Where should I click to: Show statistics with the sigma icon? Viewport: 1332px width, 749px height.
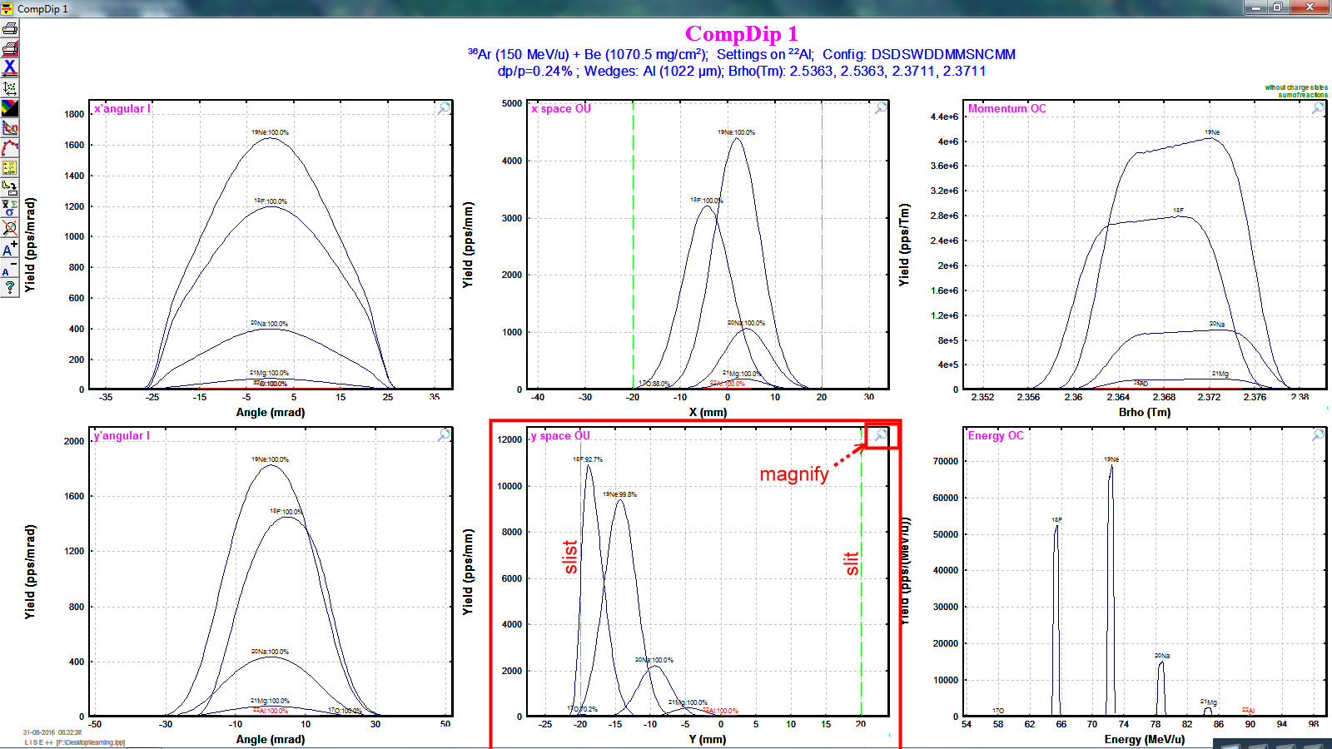tap(9, 207)
